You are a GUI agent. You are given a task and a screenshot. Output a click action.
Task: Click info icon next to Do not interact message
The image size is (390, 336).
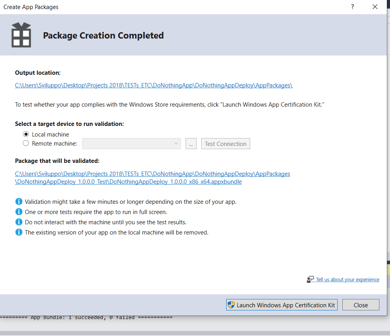point(19,222)
